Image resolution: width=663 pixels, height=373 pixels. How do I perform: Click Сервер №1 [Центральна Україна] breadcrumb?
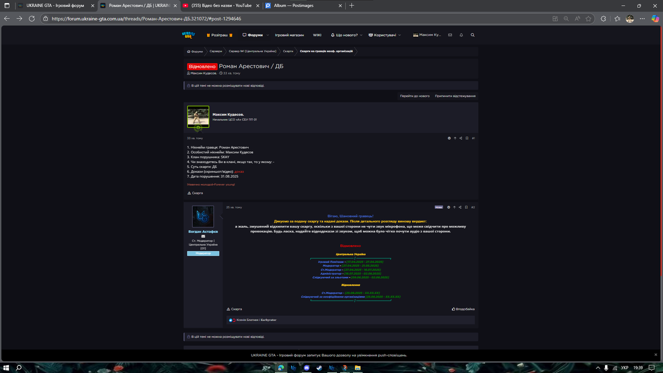pos(252,51)
